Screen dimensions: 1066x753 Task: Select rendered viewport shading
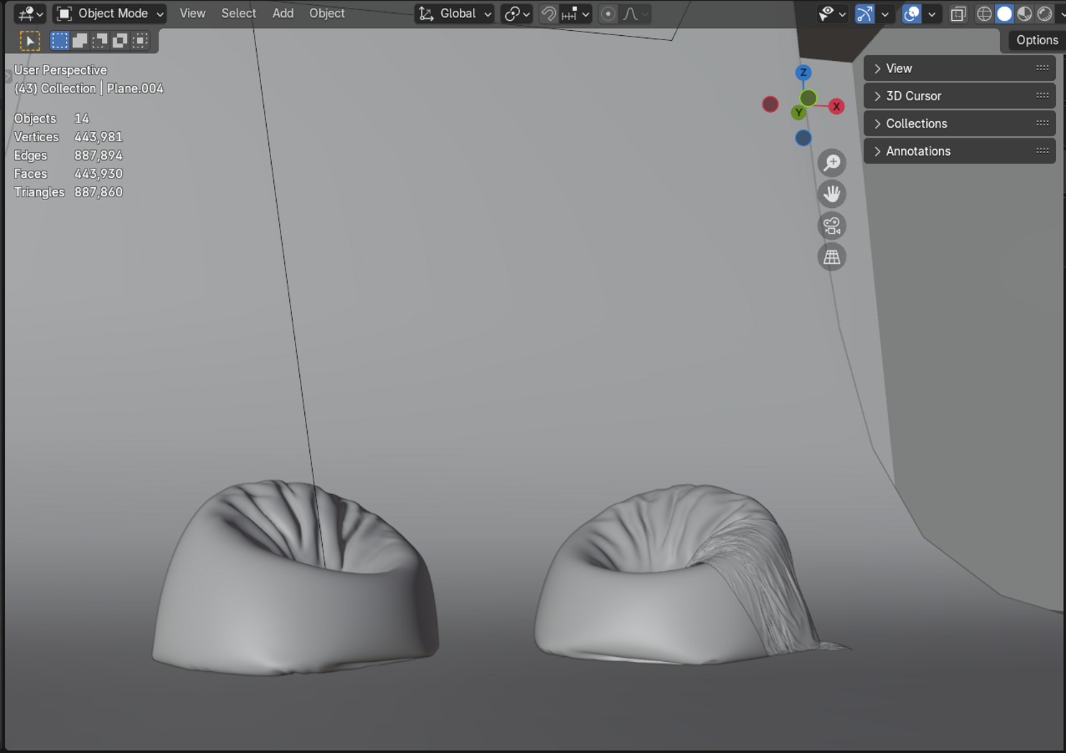pyautogui.click(x=1044, y=14)
